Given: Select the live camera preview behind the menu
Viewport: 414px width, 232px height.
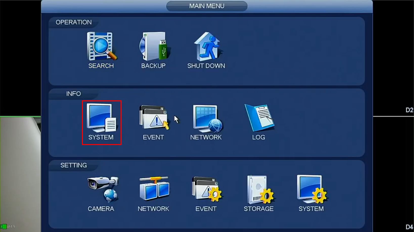Looking at the screenshot, I should tap(20, 174).
